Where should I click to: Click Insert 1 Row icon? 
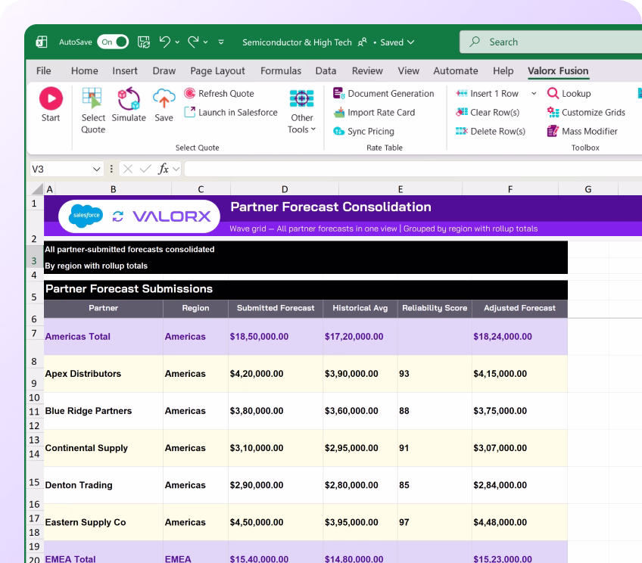tap(462, 93)
